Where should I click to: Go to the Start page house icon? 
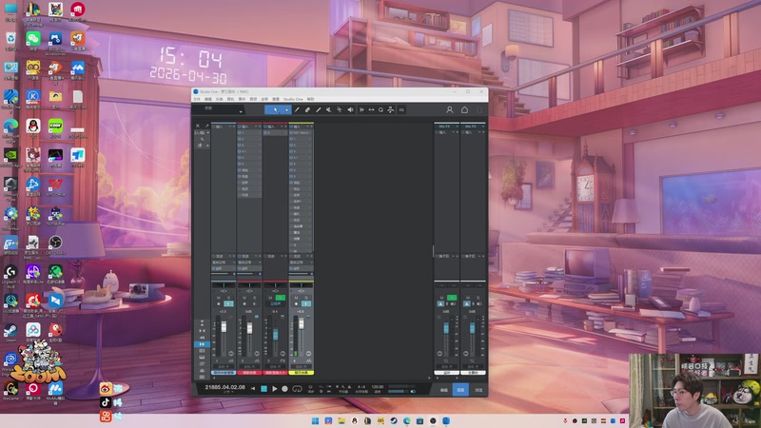coord(464,109)
